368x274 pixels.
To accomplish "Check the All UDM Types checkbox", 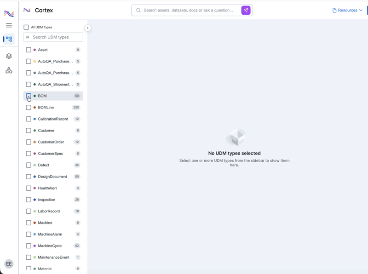I will click(26, 27).
